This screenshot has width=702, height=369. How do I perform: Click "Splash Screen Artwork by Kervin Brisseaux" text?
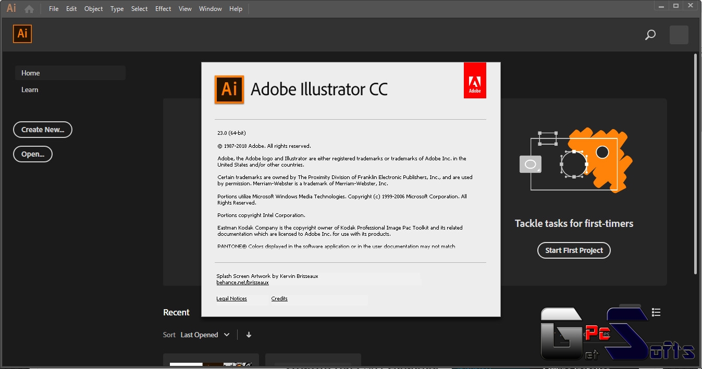[x=267, y=276]
